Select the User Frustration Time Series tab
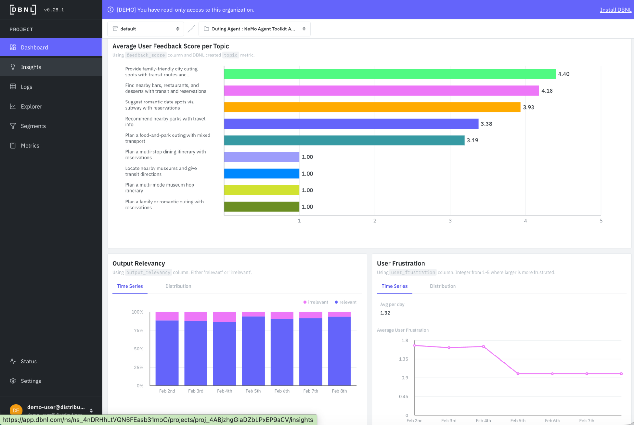Viewport: 634px width, 425px height. point(394,286)
